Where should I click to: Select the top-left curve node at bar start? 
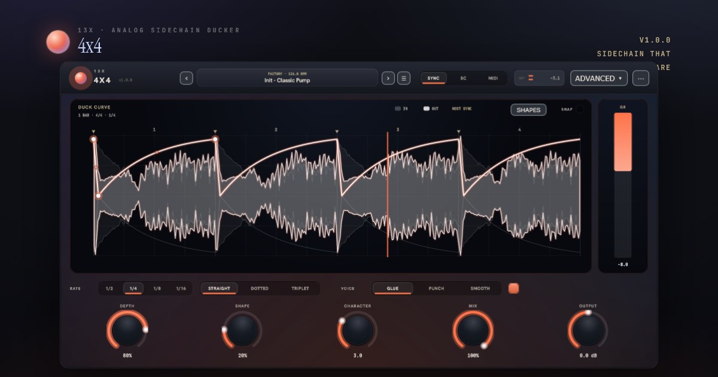click(94, 139)
